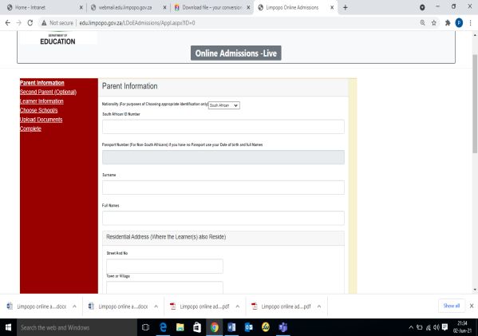Switch to the Home - Intranet tab

(44, 8)
